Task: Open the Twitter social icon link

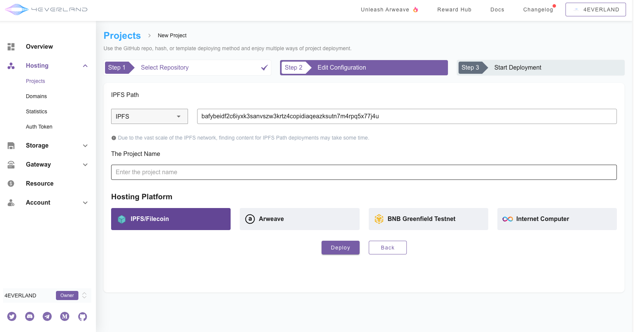Action: 12,316
